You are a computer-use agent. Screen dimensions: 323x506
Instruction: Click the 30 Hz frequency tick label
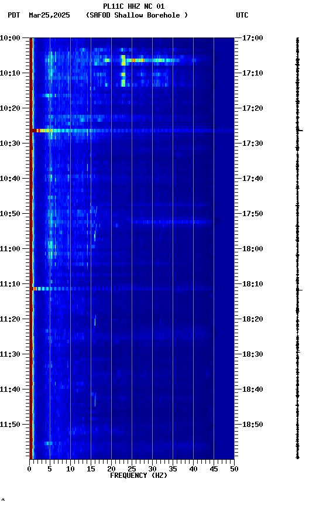click(x=153, y=469)
